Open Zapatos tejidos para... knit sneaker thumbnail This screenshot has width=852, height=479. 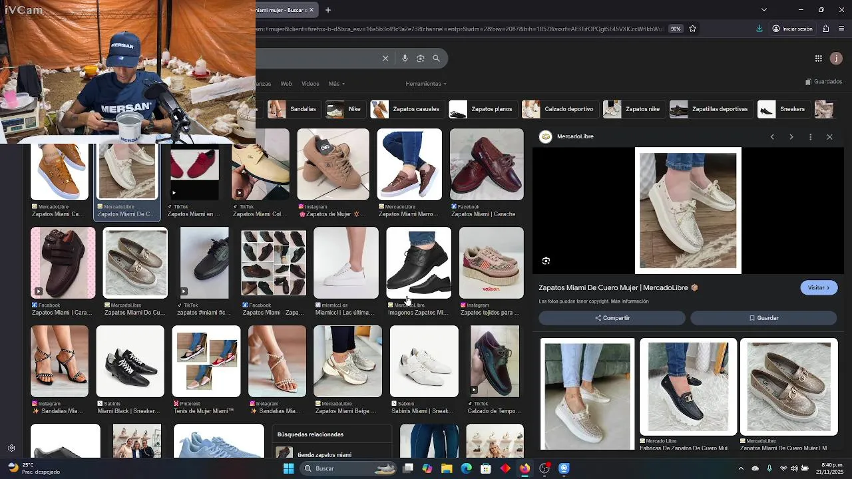coord(491,263)
